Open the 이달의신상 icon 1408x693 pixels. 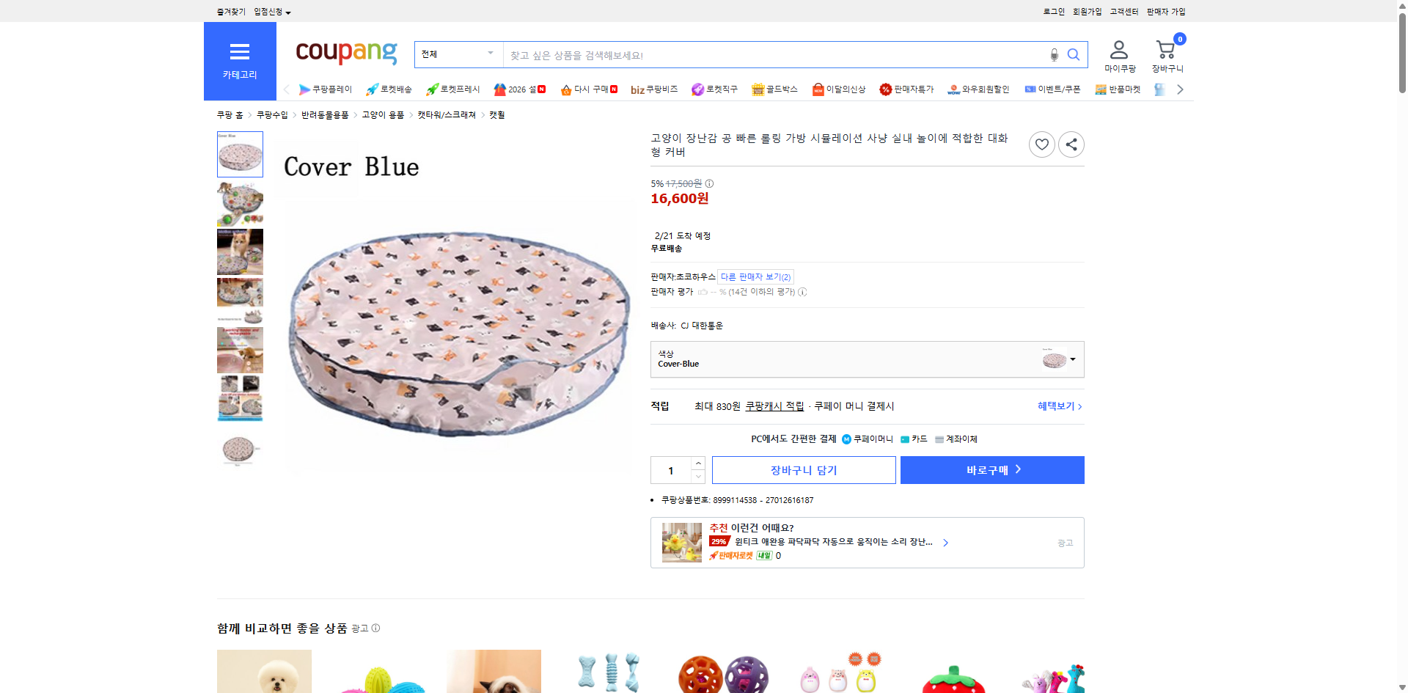pyautogui.click(x=817, y=89)
